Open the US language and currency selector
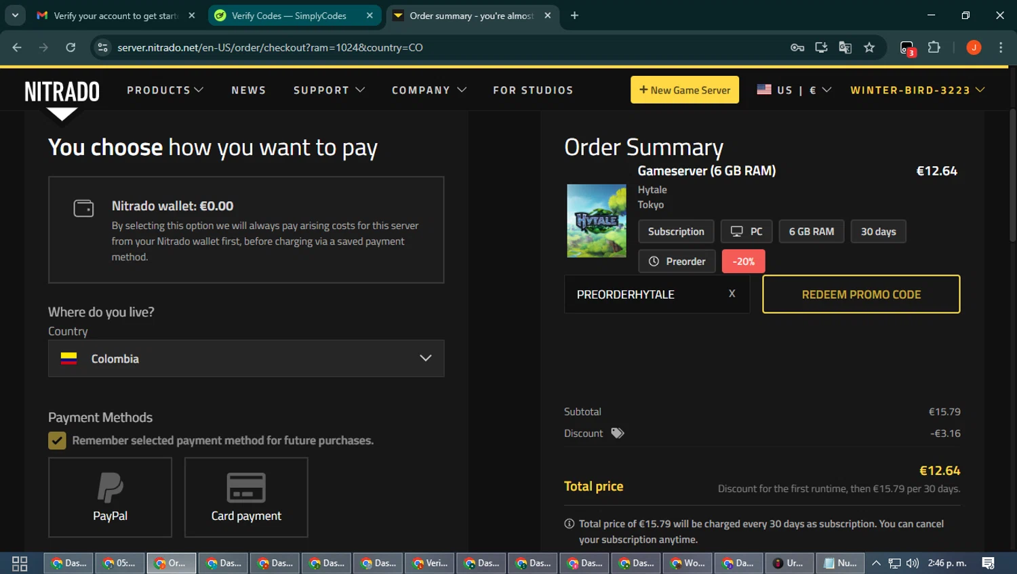1017x574 pixels. tap(794, 89)
